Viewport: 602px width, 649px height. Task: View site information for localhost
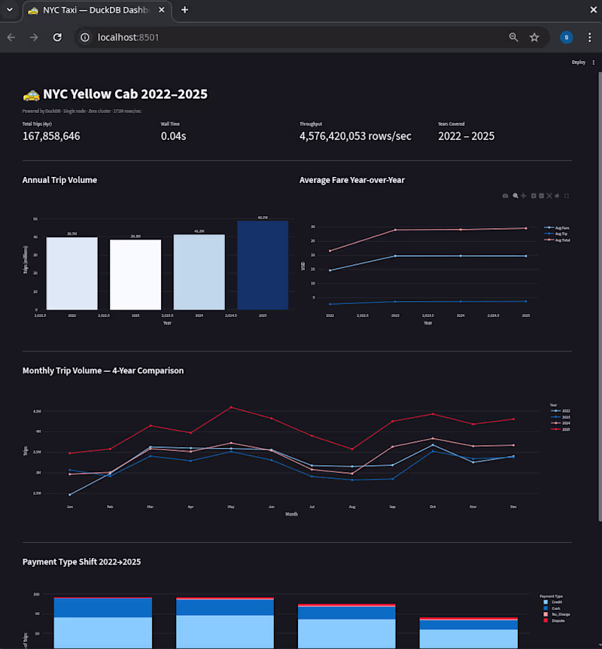point(85,37)
